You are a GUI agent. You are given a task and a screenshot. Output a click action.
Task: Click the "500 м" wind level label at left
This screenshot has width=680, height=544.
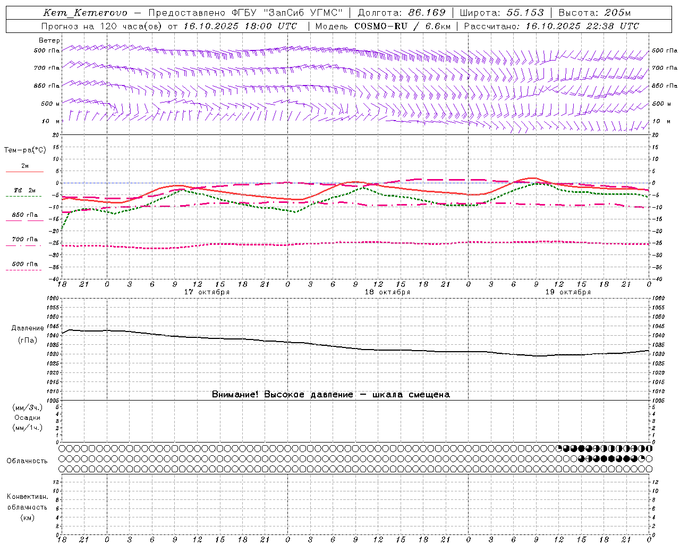click(50, 104)
